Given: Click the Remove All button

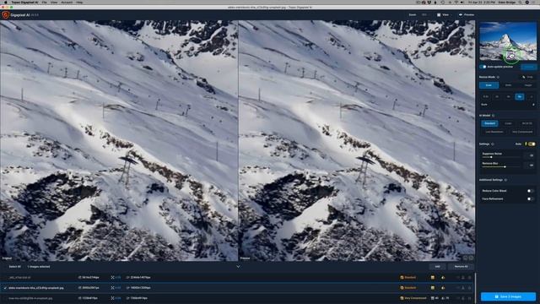Looking at the screenshot, I should coord(462,267).
